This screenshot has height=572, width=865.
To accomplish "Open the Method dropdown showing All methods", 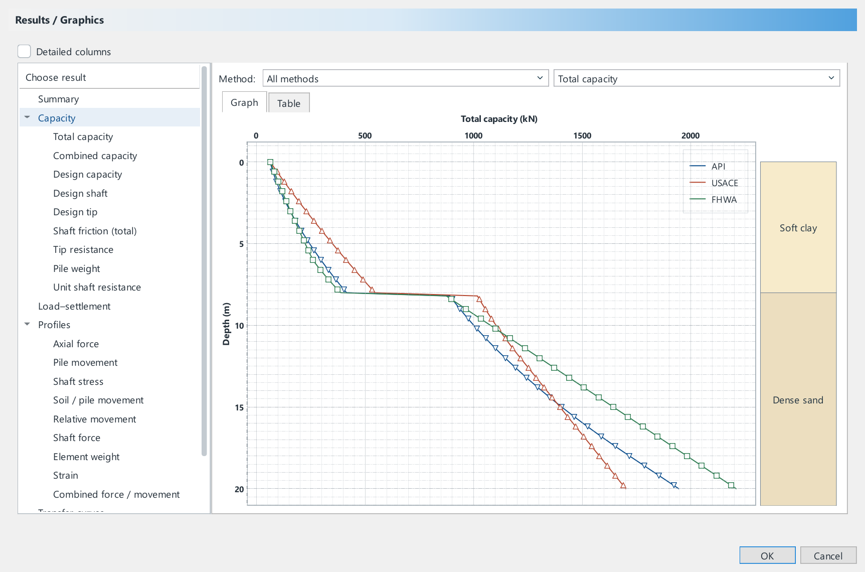I will pyautogui.click(x=406, y=78).
